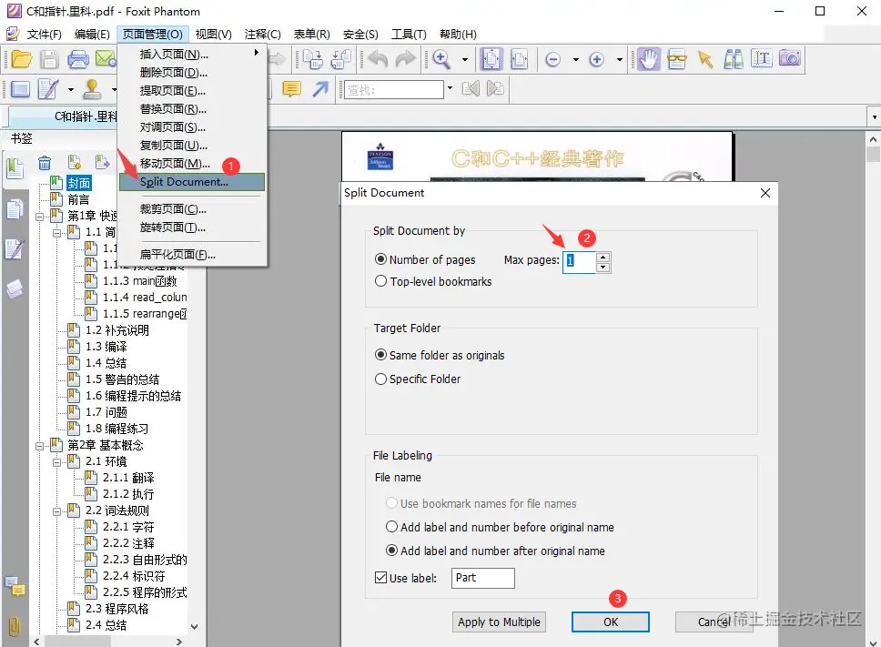This screenshot has width=881, height=647.
Task: Select the Text selection tool icon
Action: [762, 58]
